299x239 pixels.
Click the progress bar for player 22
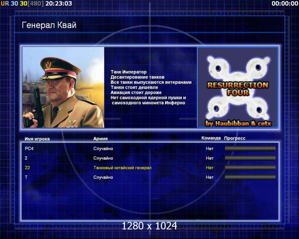coord(250,168)
